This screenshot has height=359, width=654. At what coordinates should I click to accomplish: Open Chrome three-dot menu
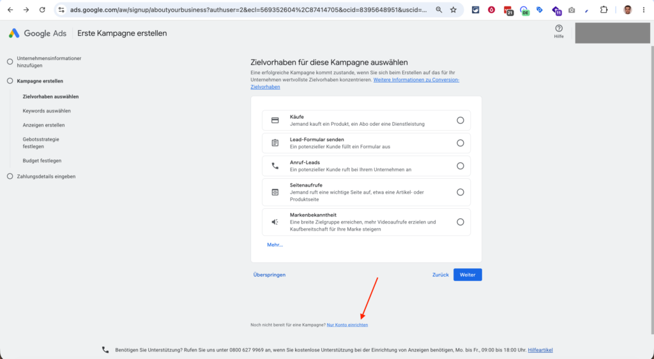[644, 10]
